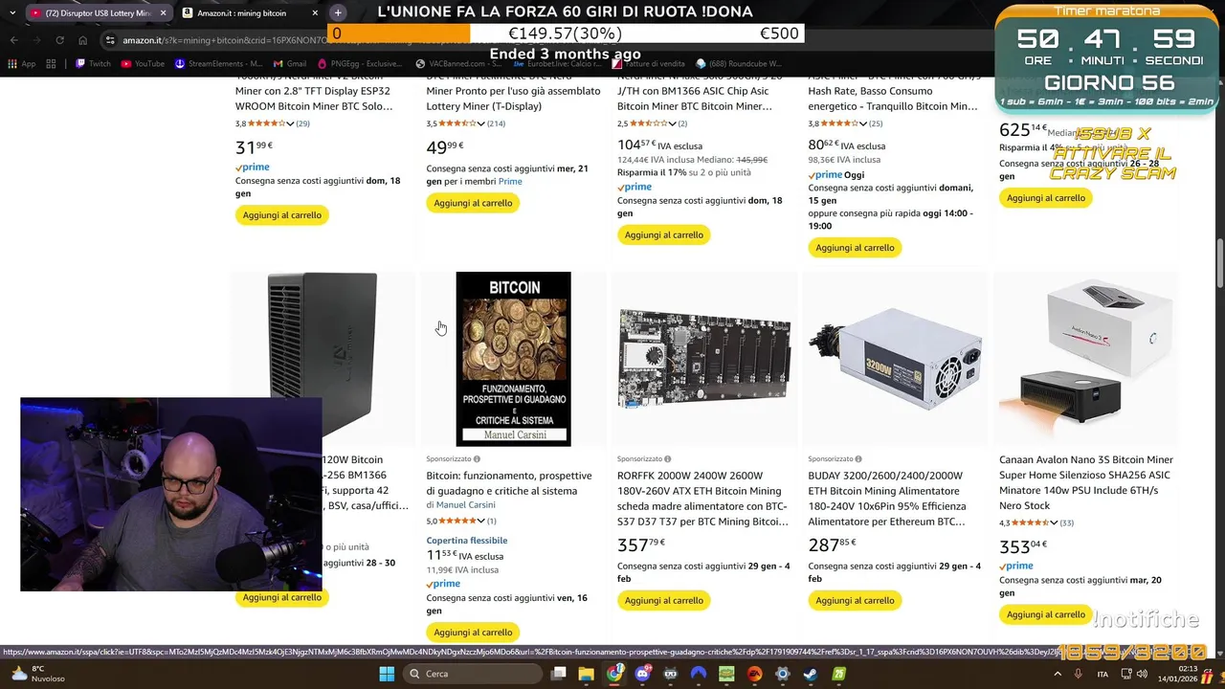Show hidden system tray icons
The width and height of the screenshot is (1225, 689).
tap(1058, 674)
